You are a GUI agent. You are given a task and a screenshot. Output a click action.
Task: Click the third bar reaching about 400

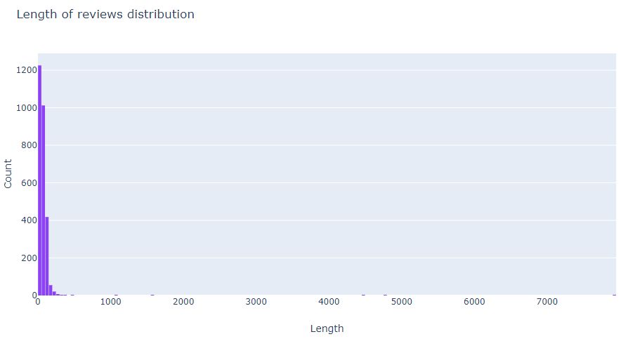[47, 257]
